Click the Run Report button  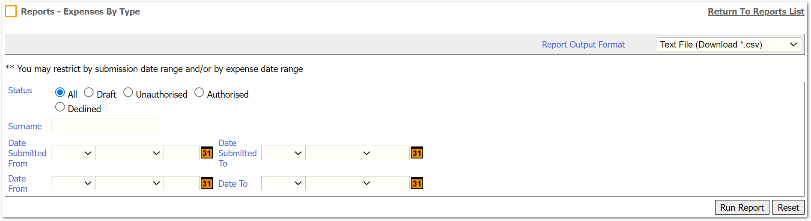point(742,207)
